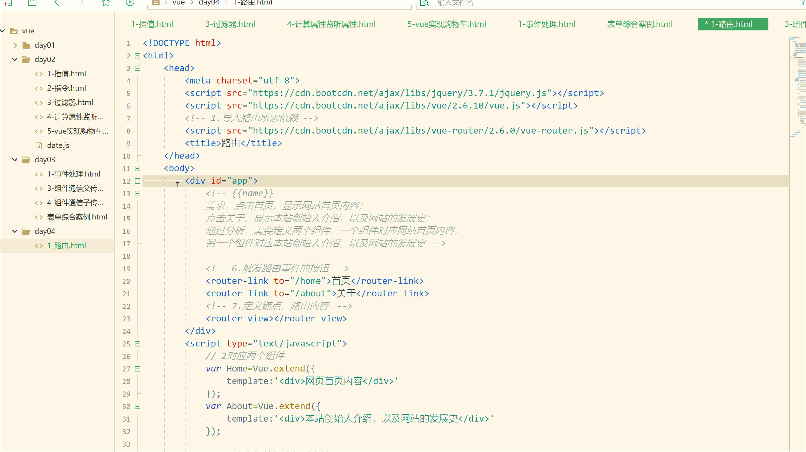Open 2-指令.html in the file tree
The height and width of the screenshot is (452, 806).
pyautogui.click(x=66, y=88)
